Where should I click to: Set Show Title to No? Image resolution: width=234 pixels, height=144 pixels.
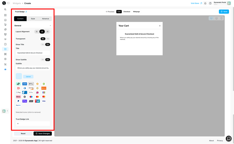pyautogui.click(x=43, y=44)
